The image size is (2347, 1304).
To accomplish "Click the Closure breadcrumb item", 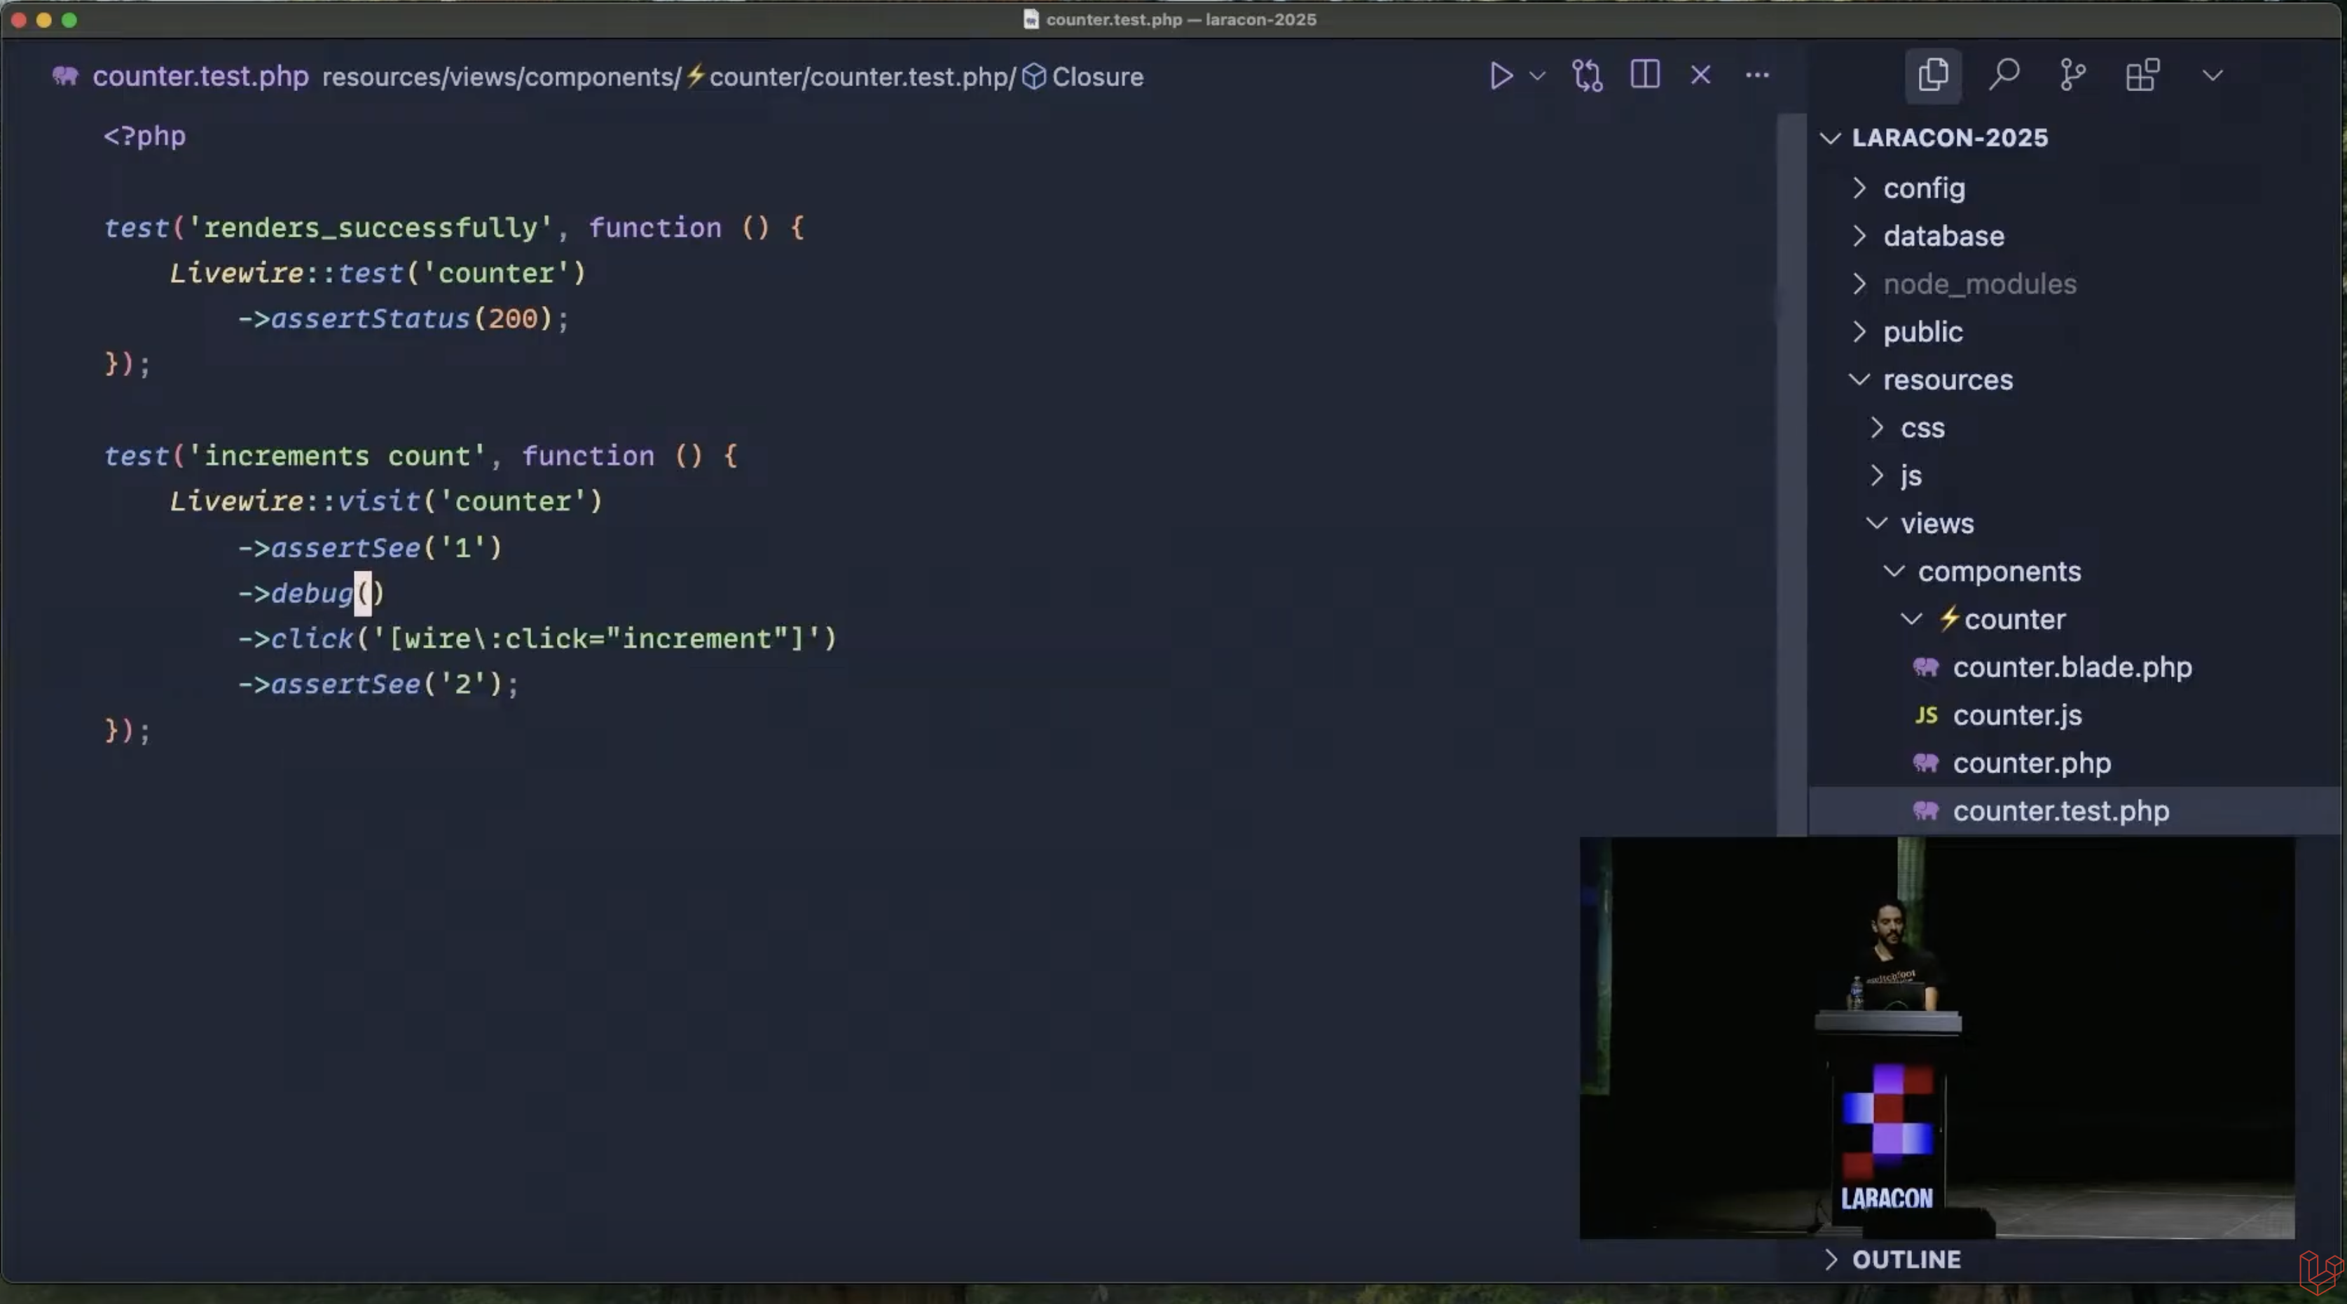I will coord(1097,76).
